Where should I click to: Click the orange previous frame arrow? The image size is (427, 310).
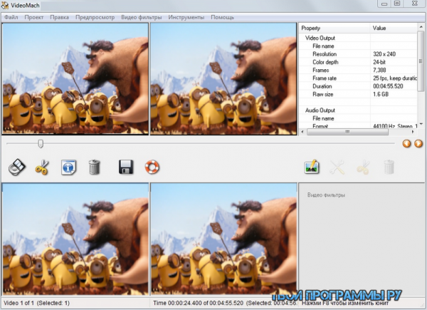coord(406,143)
